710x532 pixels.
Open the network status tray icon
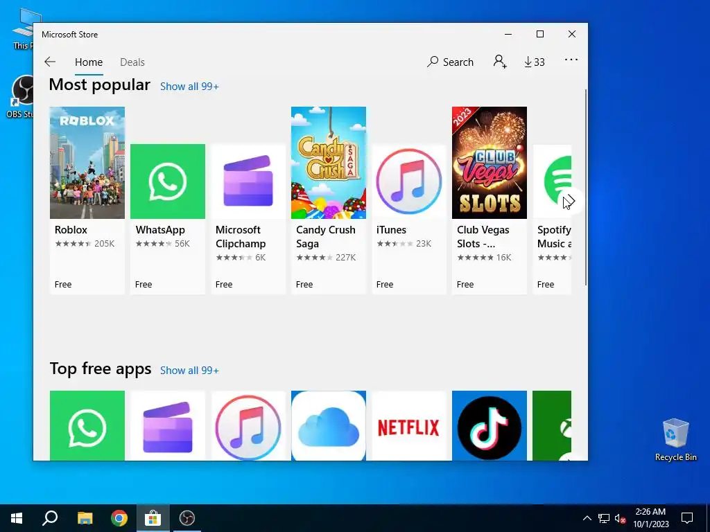coord(604,518)
